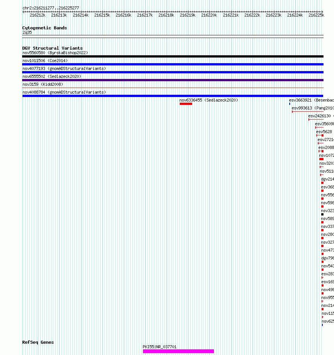Screen dimensions: 334x355
Task: Open the esv368 variant label
Action: (x=328, y=187)
